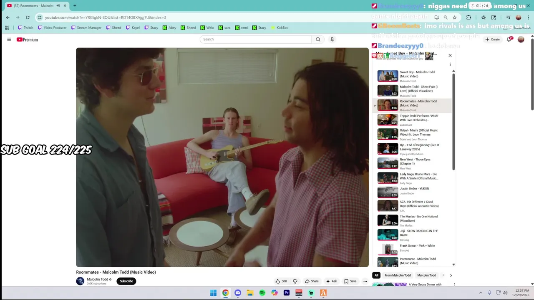Play SZA Hit Different x Good Days
The height and width of the screenshot is (300, 534).
click(411, 206)
